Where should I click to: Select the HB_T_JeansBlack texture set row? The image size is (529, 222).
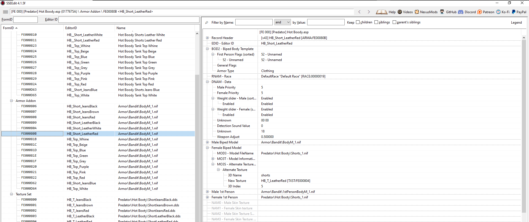[98, 200]
